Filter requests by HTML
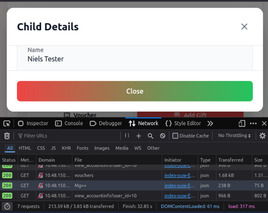 tap(25, 148)
